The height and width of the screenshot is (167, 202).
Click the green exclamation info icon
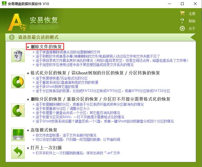(12, 37)
